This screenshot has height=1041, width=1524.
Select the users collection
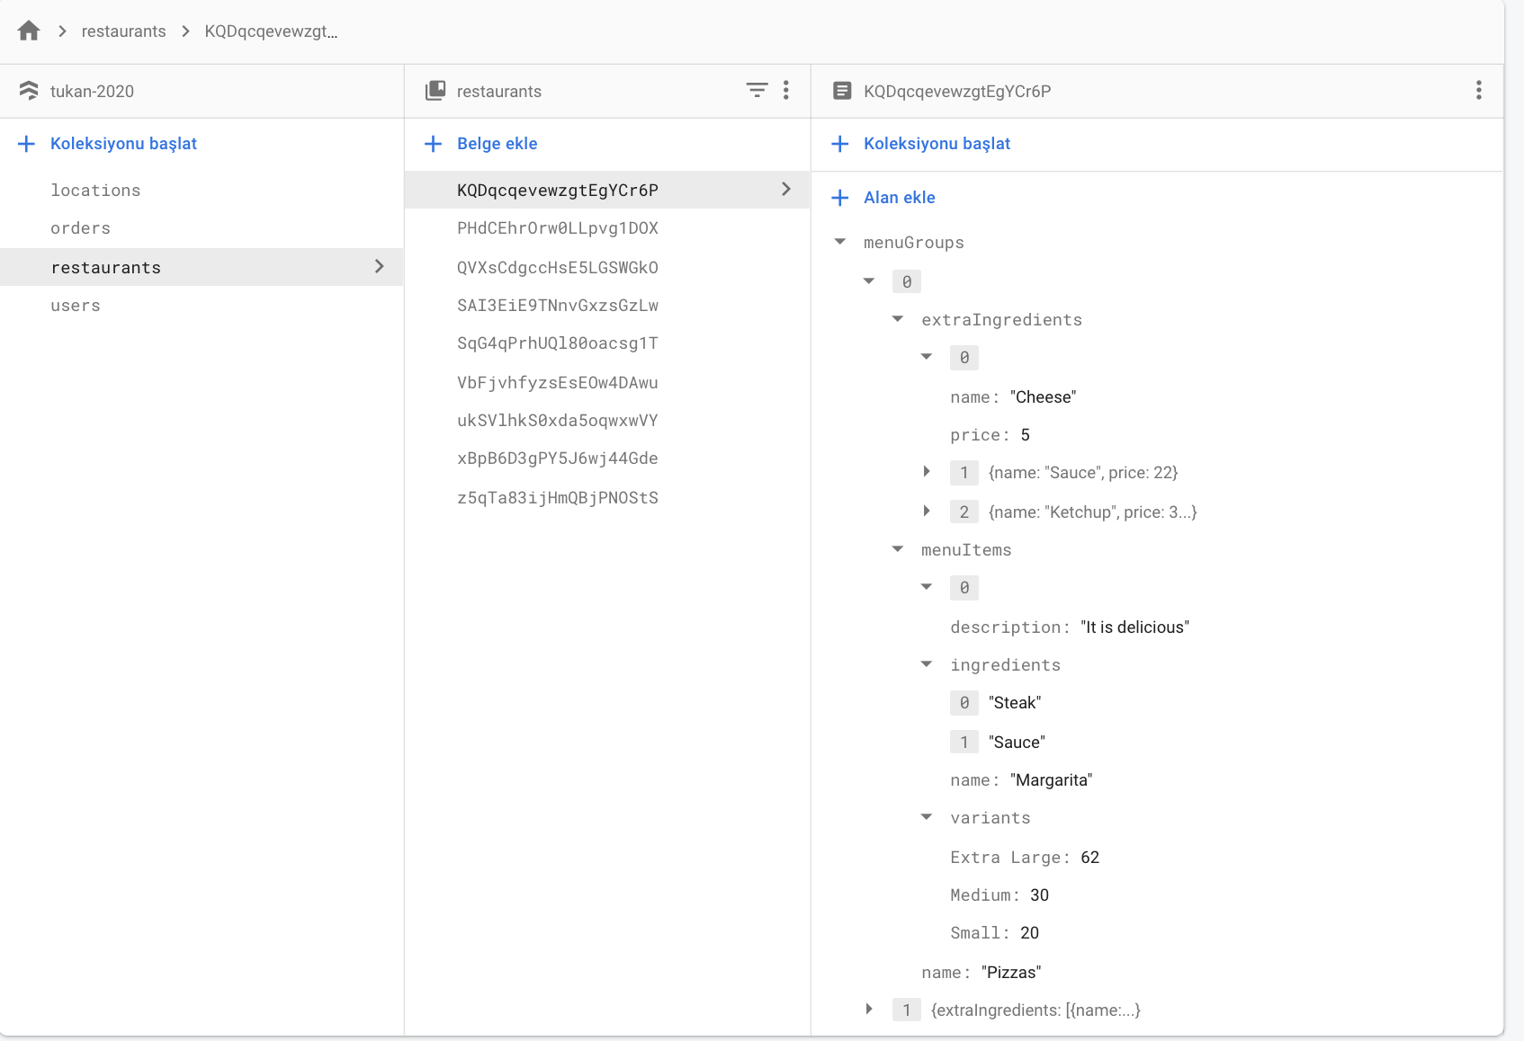tap(76, 306)
